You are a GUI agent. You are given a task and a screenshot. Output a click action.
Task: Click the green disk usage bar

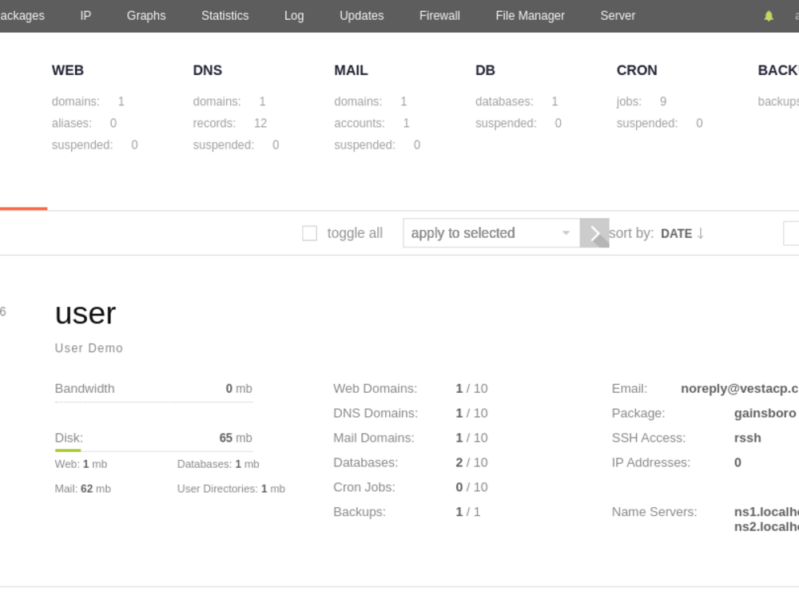coord(68,450)
